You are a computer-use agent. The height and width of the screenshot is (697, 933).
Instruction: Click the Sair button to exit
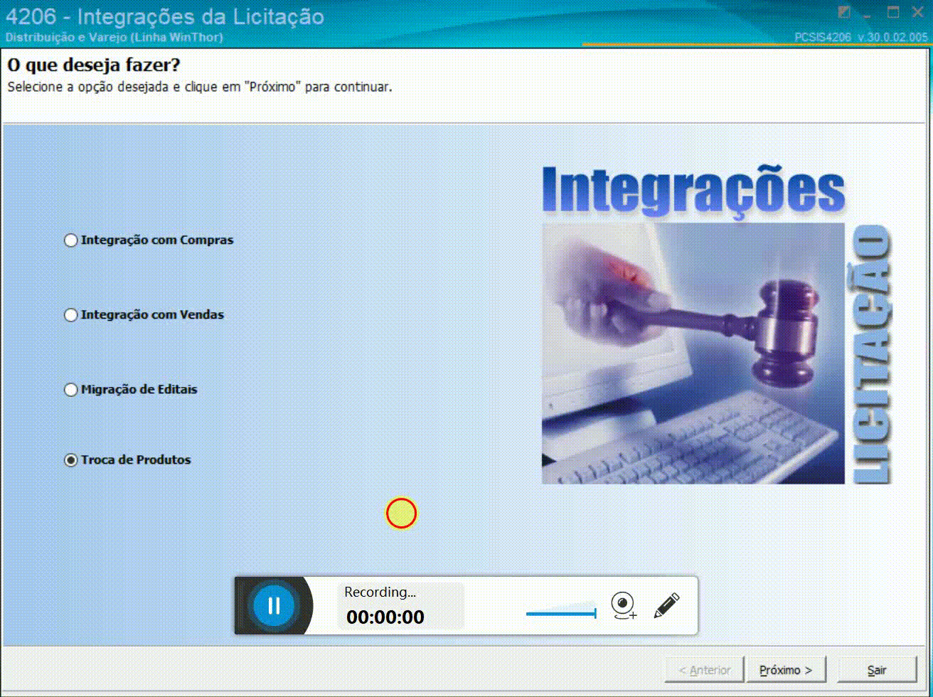(877, 670)
